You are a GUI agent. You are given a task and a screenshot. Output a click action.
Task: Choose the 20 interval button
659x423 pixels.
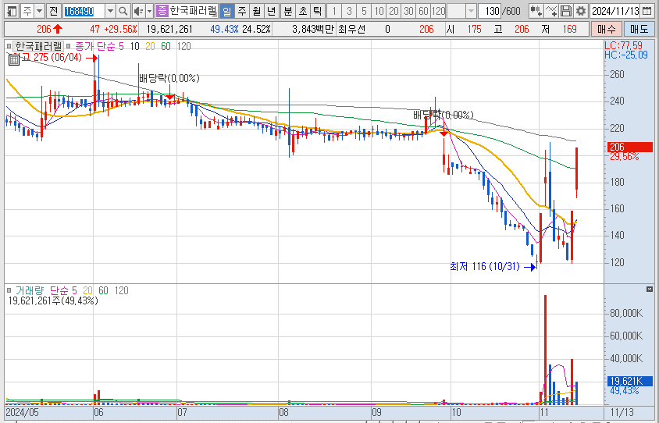[394, 11]
